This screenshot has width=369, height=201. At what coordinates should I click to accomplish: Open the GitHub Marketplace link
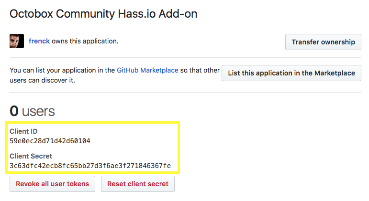pos(147,70)
